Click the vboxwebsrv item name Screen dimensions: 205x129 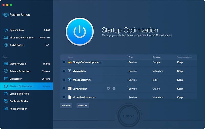(79, 71)
